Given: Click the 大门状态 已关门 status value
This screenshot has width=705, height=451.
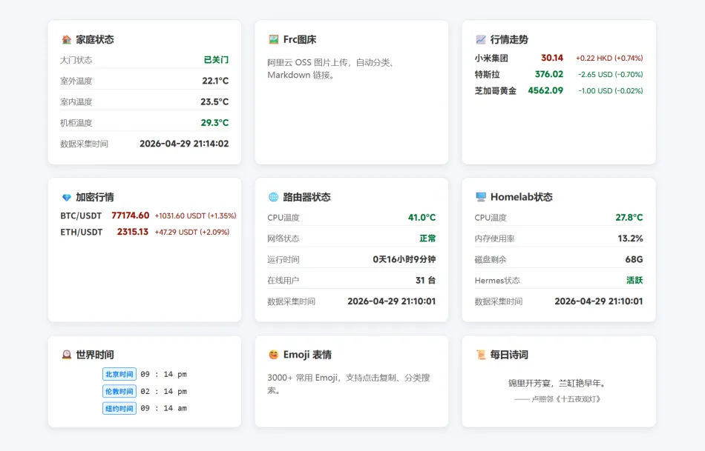Looking at the screenshot, I should tap(216, 60).
